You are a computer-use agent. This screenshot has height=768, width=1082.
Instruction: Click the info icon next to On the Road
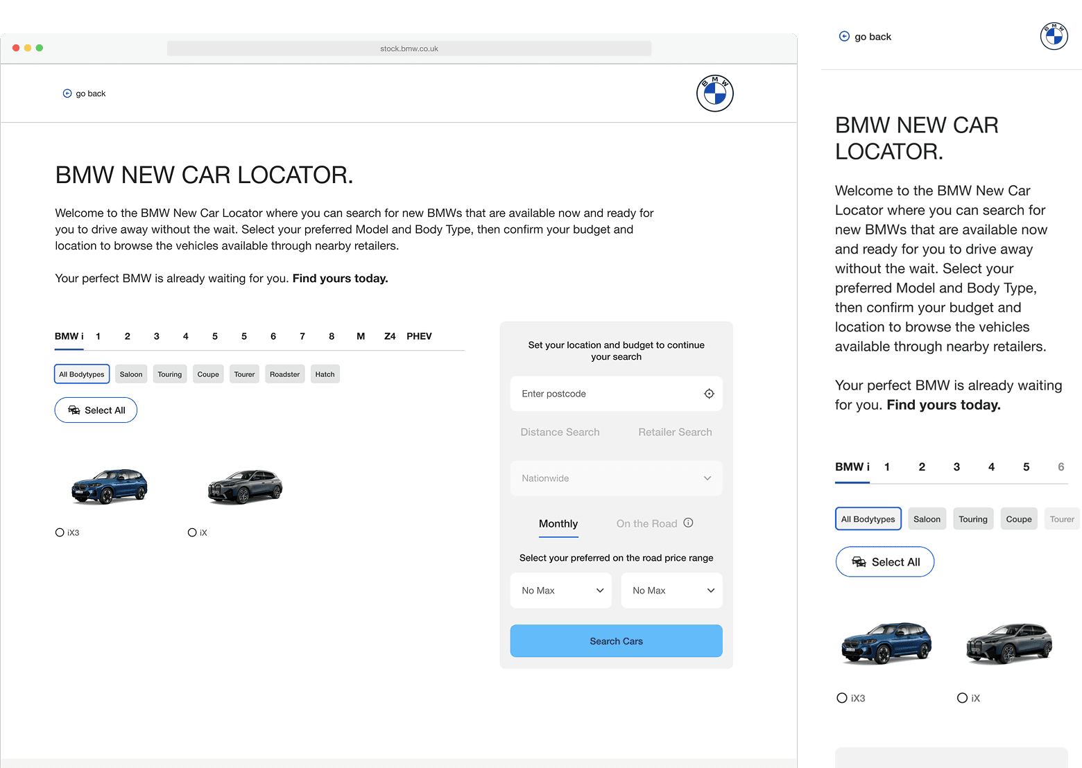(688, 523)
